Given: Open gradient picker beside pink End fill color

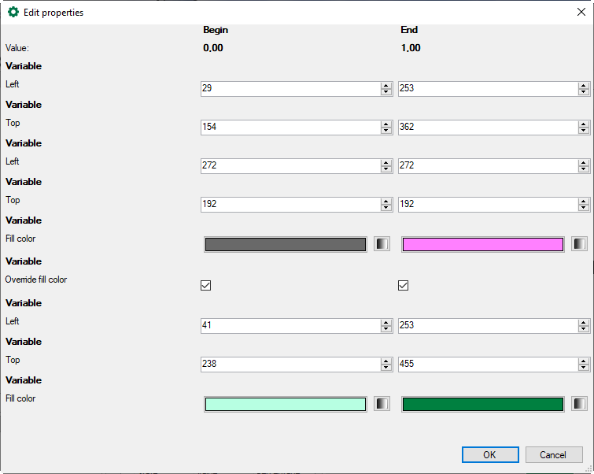Looking at the screenshot, I should coord(579,244).
